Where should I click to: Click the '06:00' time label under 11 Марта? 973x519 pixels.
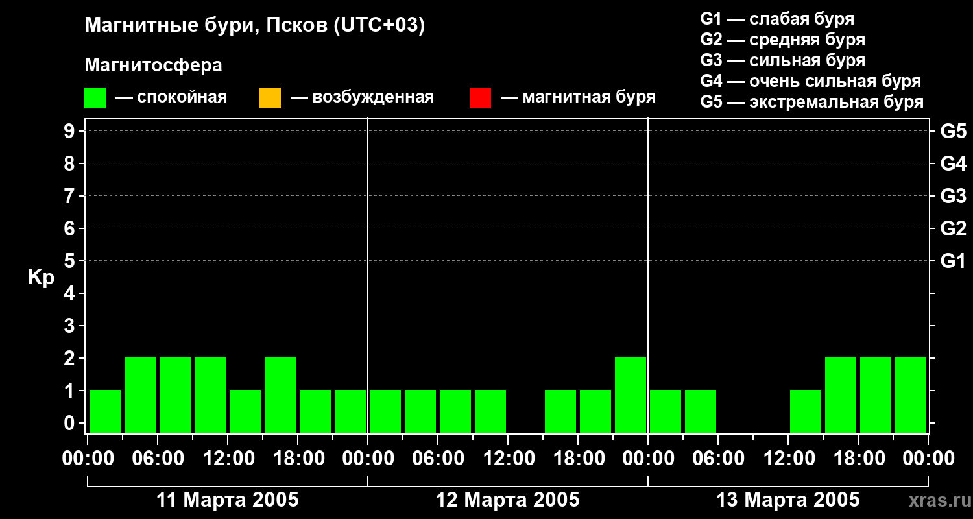158,459
